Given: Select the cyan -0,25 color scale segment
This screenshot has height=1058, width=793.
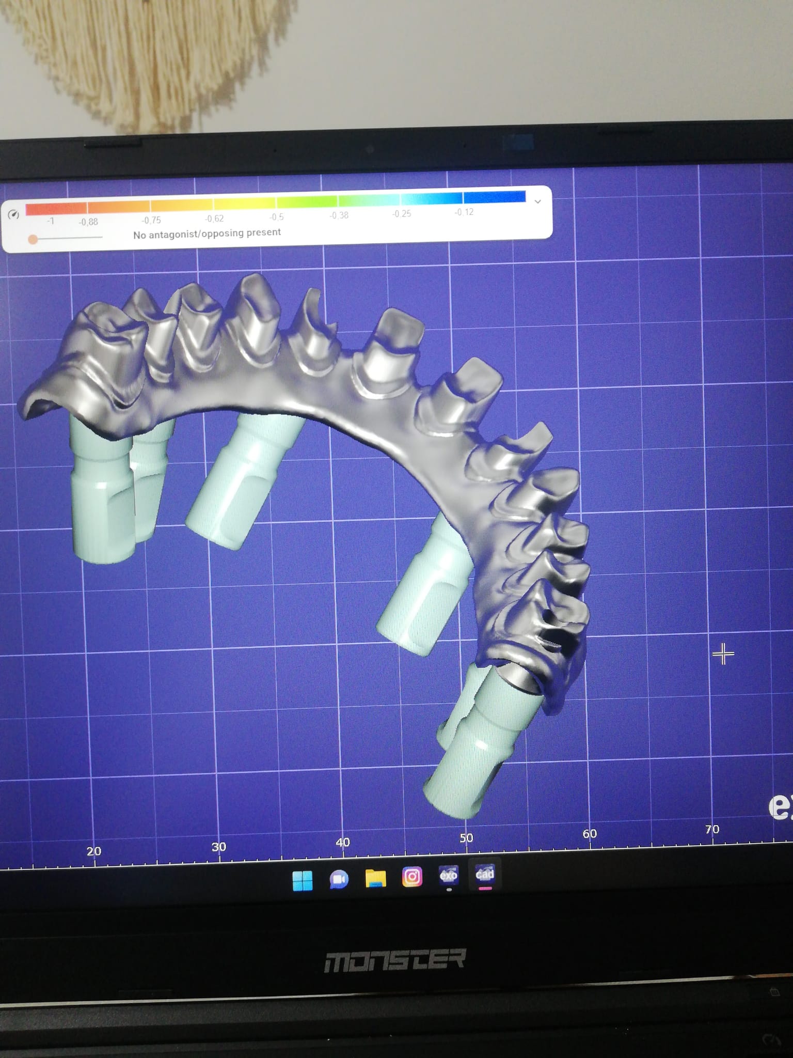Looking at the screenshot, I should [432, 198].
